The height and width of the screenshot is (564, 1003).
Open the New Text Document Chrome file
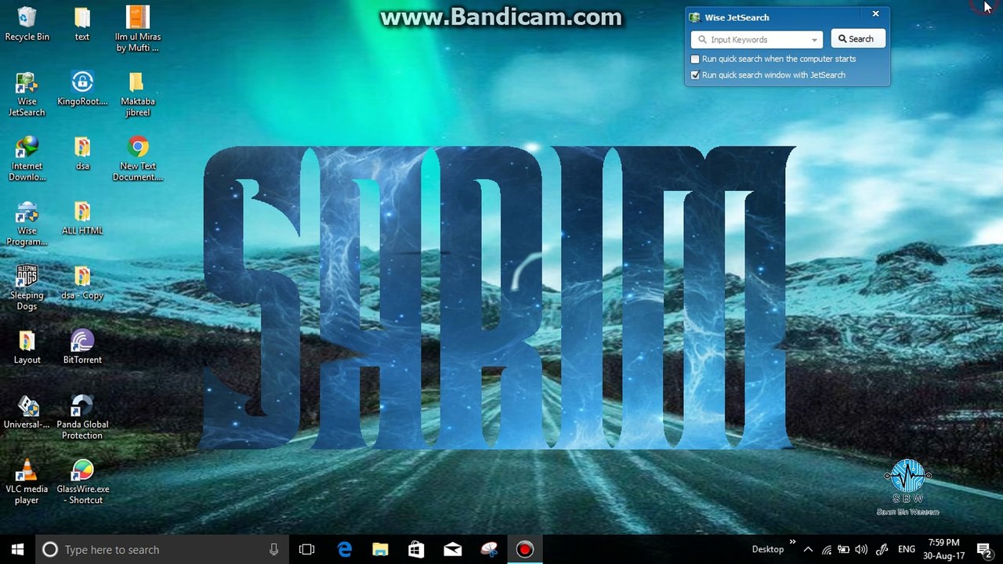(138, 158)
